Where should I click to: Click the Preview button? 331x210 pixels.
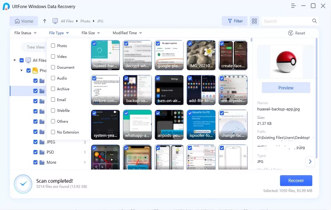pos(286,88)
